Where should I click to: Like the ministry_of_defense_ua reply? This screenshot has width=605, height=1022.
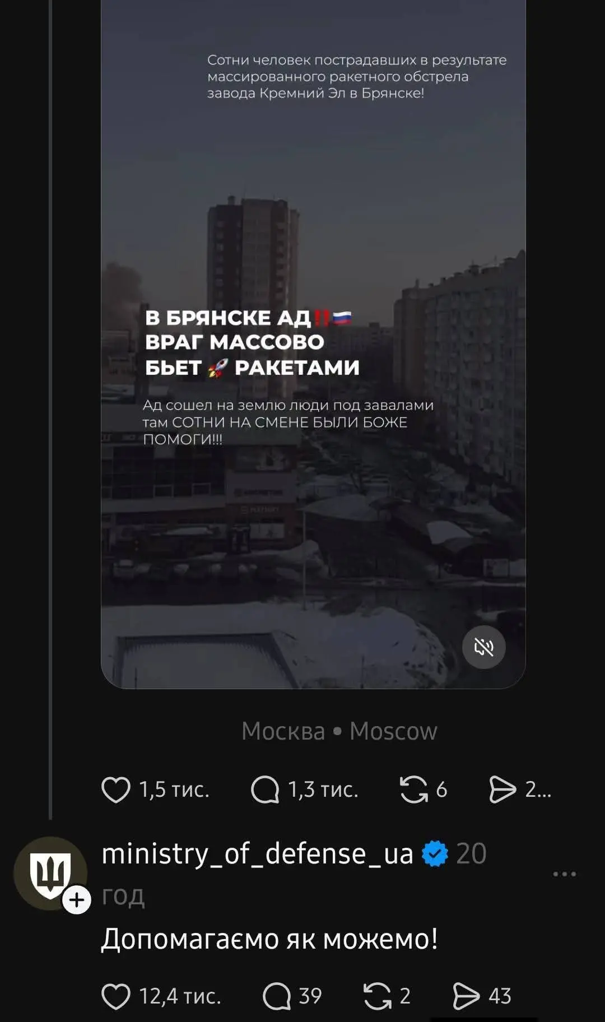click(116, 996)
